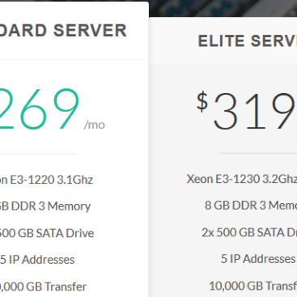Click Standard plan GB Transfer line
The image size is (297, 297).
point(43,286)
